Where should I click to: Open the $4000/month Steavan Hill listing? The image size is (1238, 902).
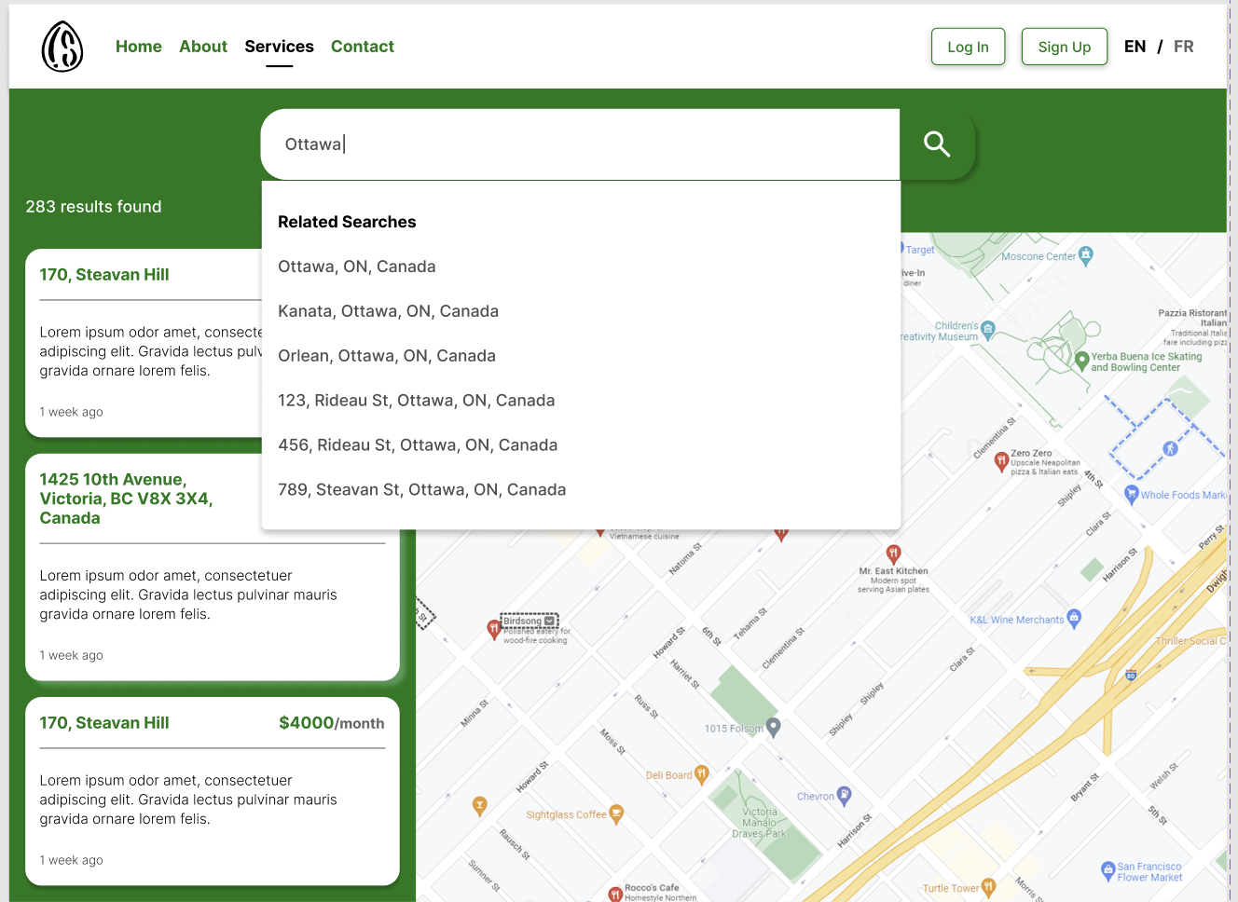pyautogui.click(x=213, y=791)
